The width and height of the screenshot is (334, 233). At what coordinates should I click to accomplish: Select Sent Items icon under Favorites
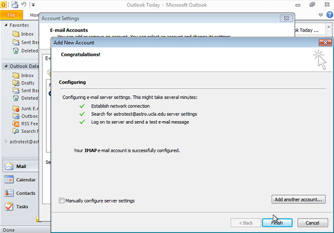coord(16,42)
